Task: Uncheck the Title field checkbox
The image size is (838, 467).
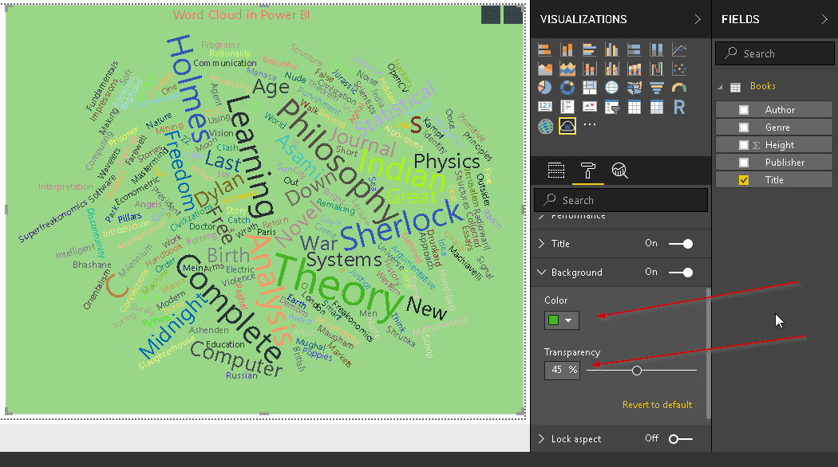Action: [x=743, y=180]
